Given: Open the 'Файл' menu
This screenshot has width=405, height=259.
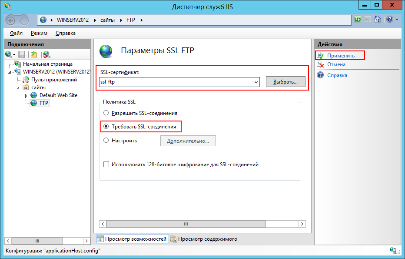Looking at the screenshot, I should [16, 33].
